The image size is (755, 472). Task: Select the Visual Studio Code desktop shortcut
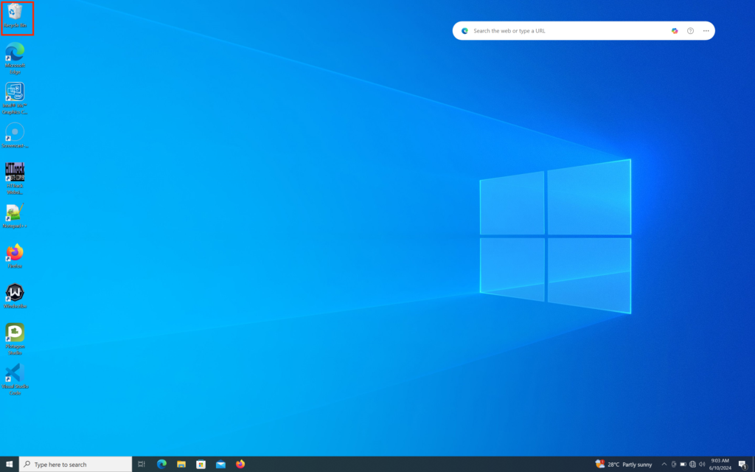tap(15, 379)
